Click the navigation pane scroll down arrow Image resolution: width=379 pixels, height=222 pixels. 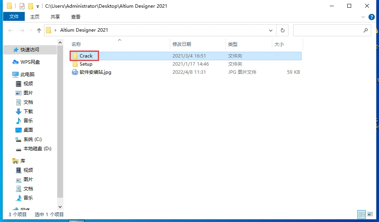click(x=60, y=207)
